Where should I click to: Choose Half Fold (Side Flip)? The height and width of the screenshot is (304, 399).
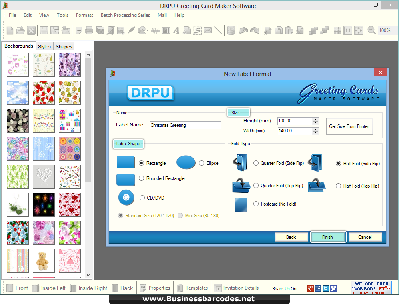point(338,163)
